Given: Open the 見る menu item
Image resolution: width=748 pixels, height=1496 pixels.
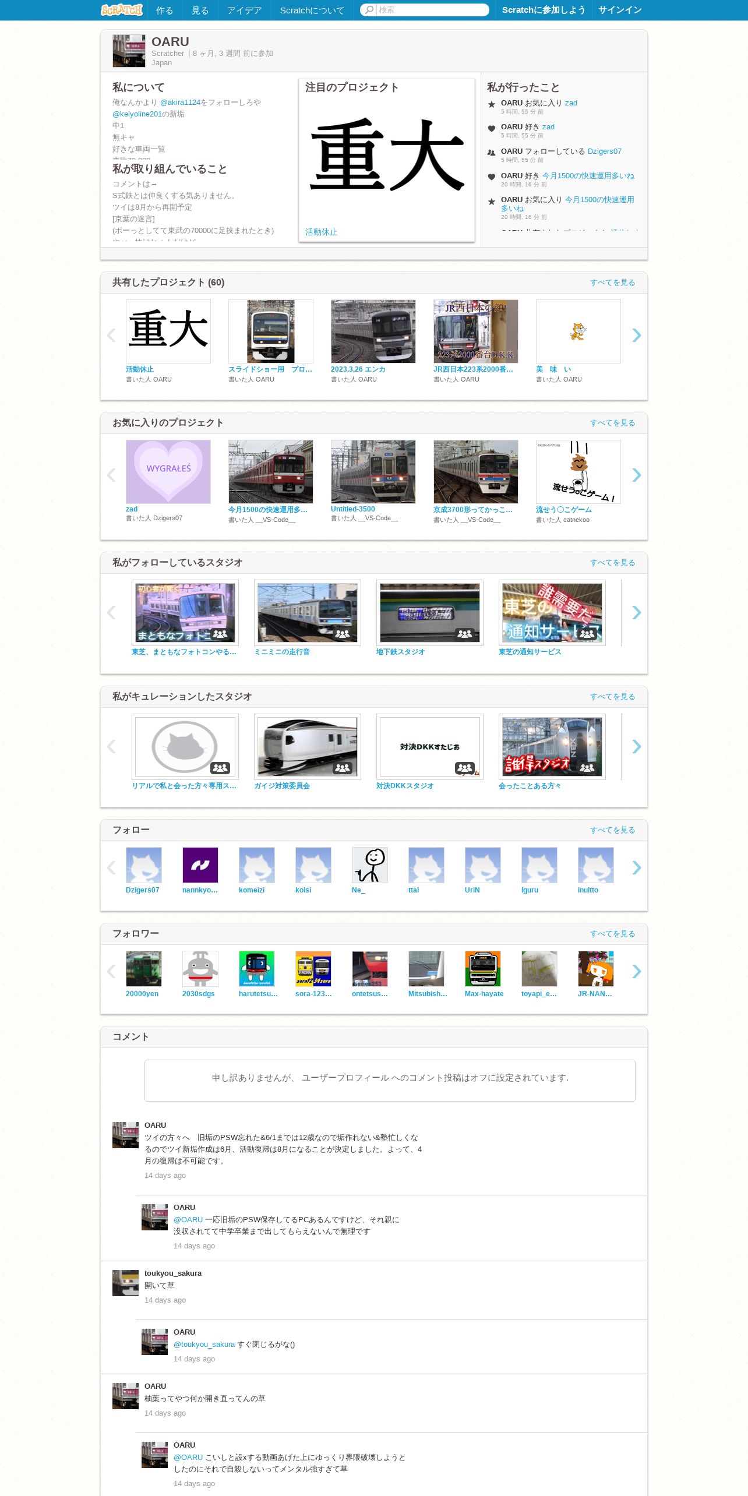Looking at the screenshot, I should pos(200,10).
